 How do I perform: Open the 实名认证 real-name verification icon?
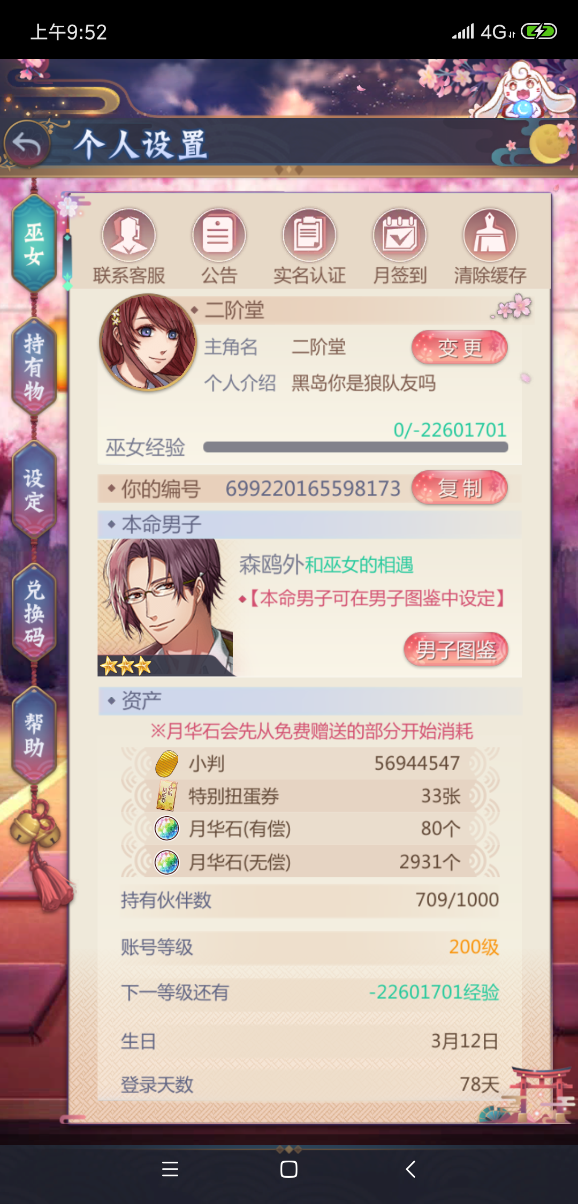coord(309,235)
